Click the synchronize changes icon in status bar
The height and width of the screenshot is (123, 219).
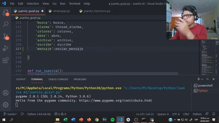tap(22, 114)
